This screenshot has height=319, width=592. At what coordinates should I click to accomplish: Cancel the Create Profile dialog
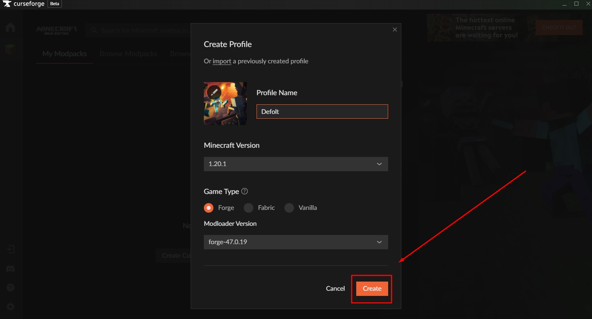coord(335,289)
